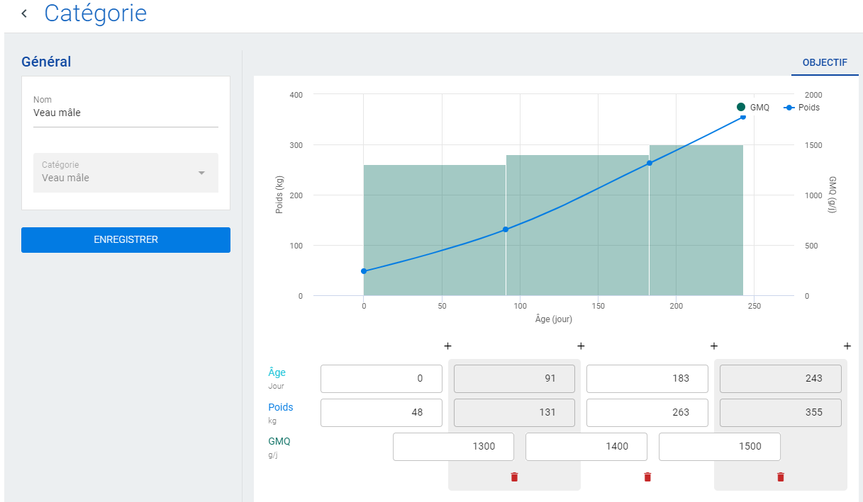
Task: Add a point after the age 91 column
Action: click(x=581, y=346)
